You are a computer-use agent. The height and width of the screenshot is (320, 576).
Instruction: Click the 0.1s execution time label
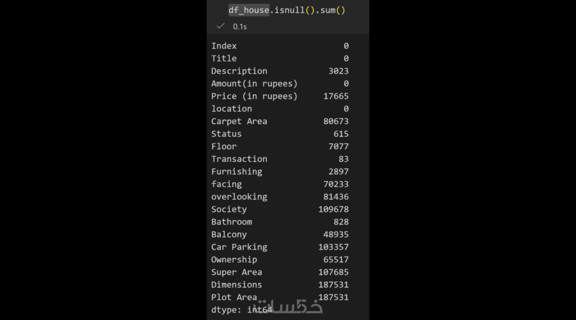click(240, 27)
